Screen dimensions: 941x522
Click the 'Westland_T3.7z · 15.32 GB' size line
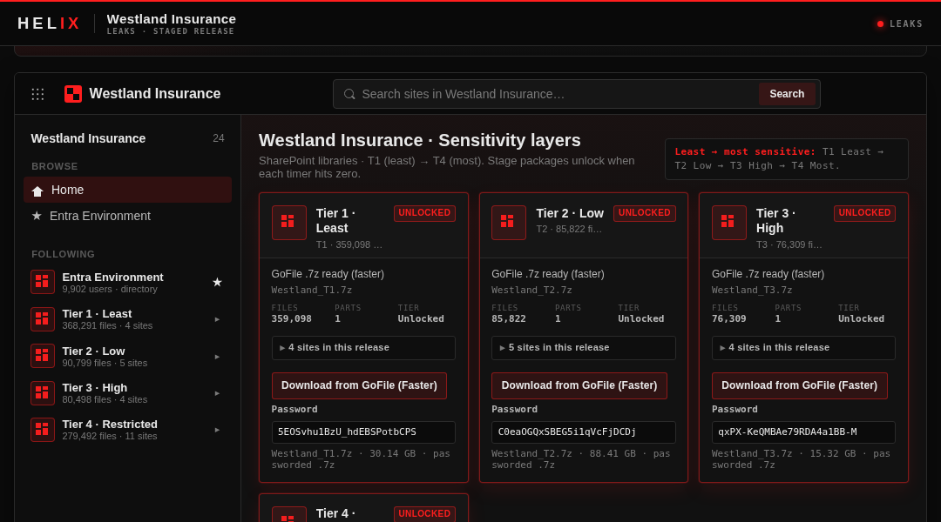802,459
